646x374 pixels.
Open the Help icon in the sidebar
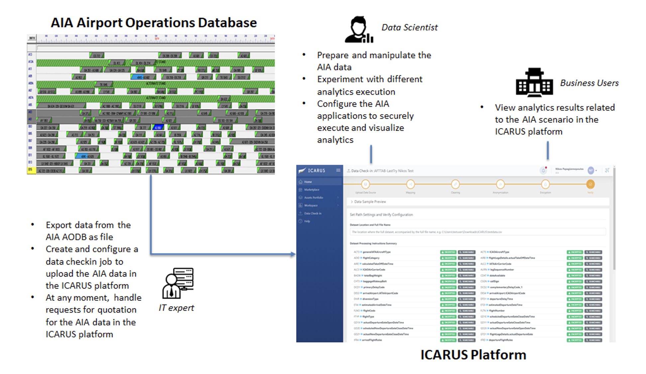click(300, 221)
